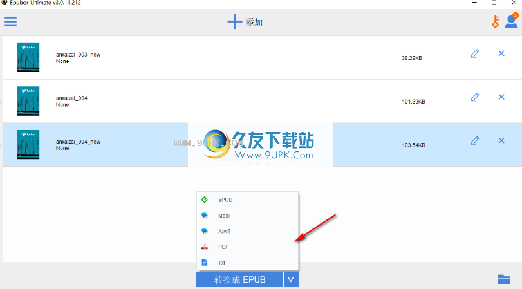This screenshot has width=522, height=289.
Task: Click the anxaizai_003_new book cover thumbnail
Action: click(x=28, y=57)
